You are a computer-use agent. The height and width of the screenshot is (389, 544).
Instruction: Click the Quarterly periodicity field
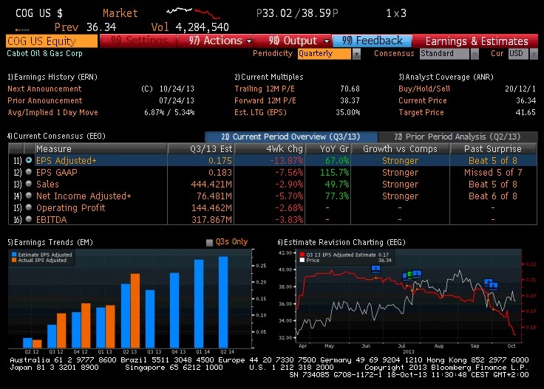(x=324, y=54)
